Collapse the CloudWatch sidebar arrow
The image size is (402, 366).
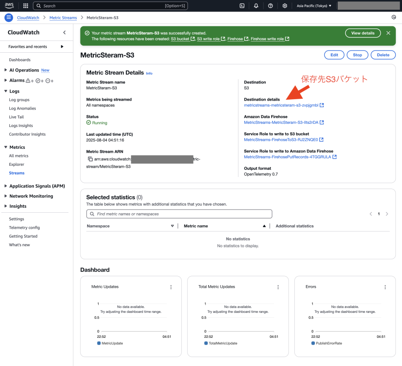tap(64, 32)
